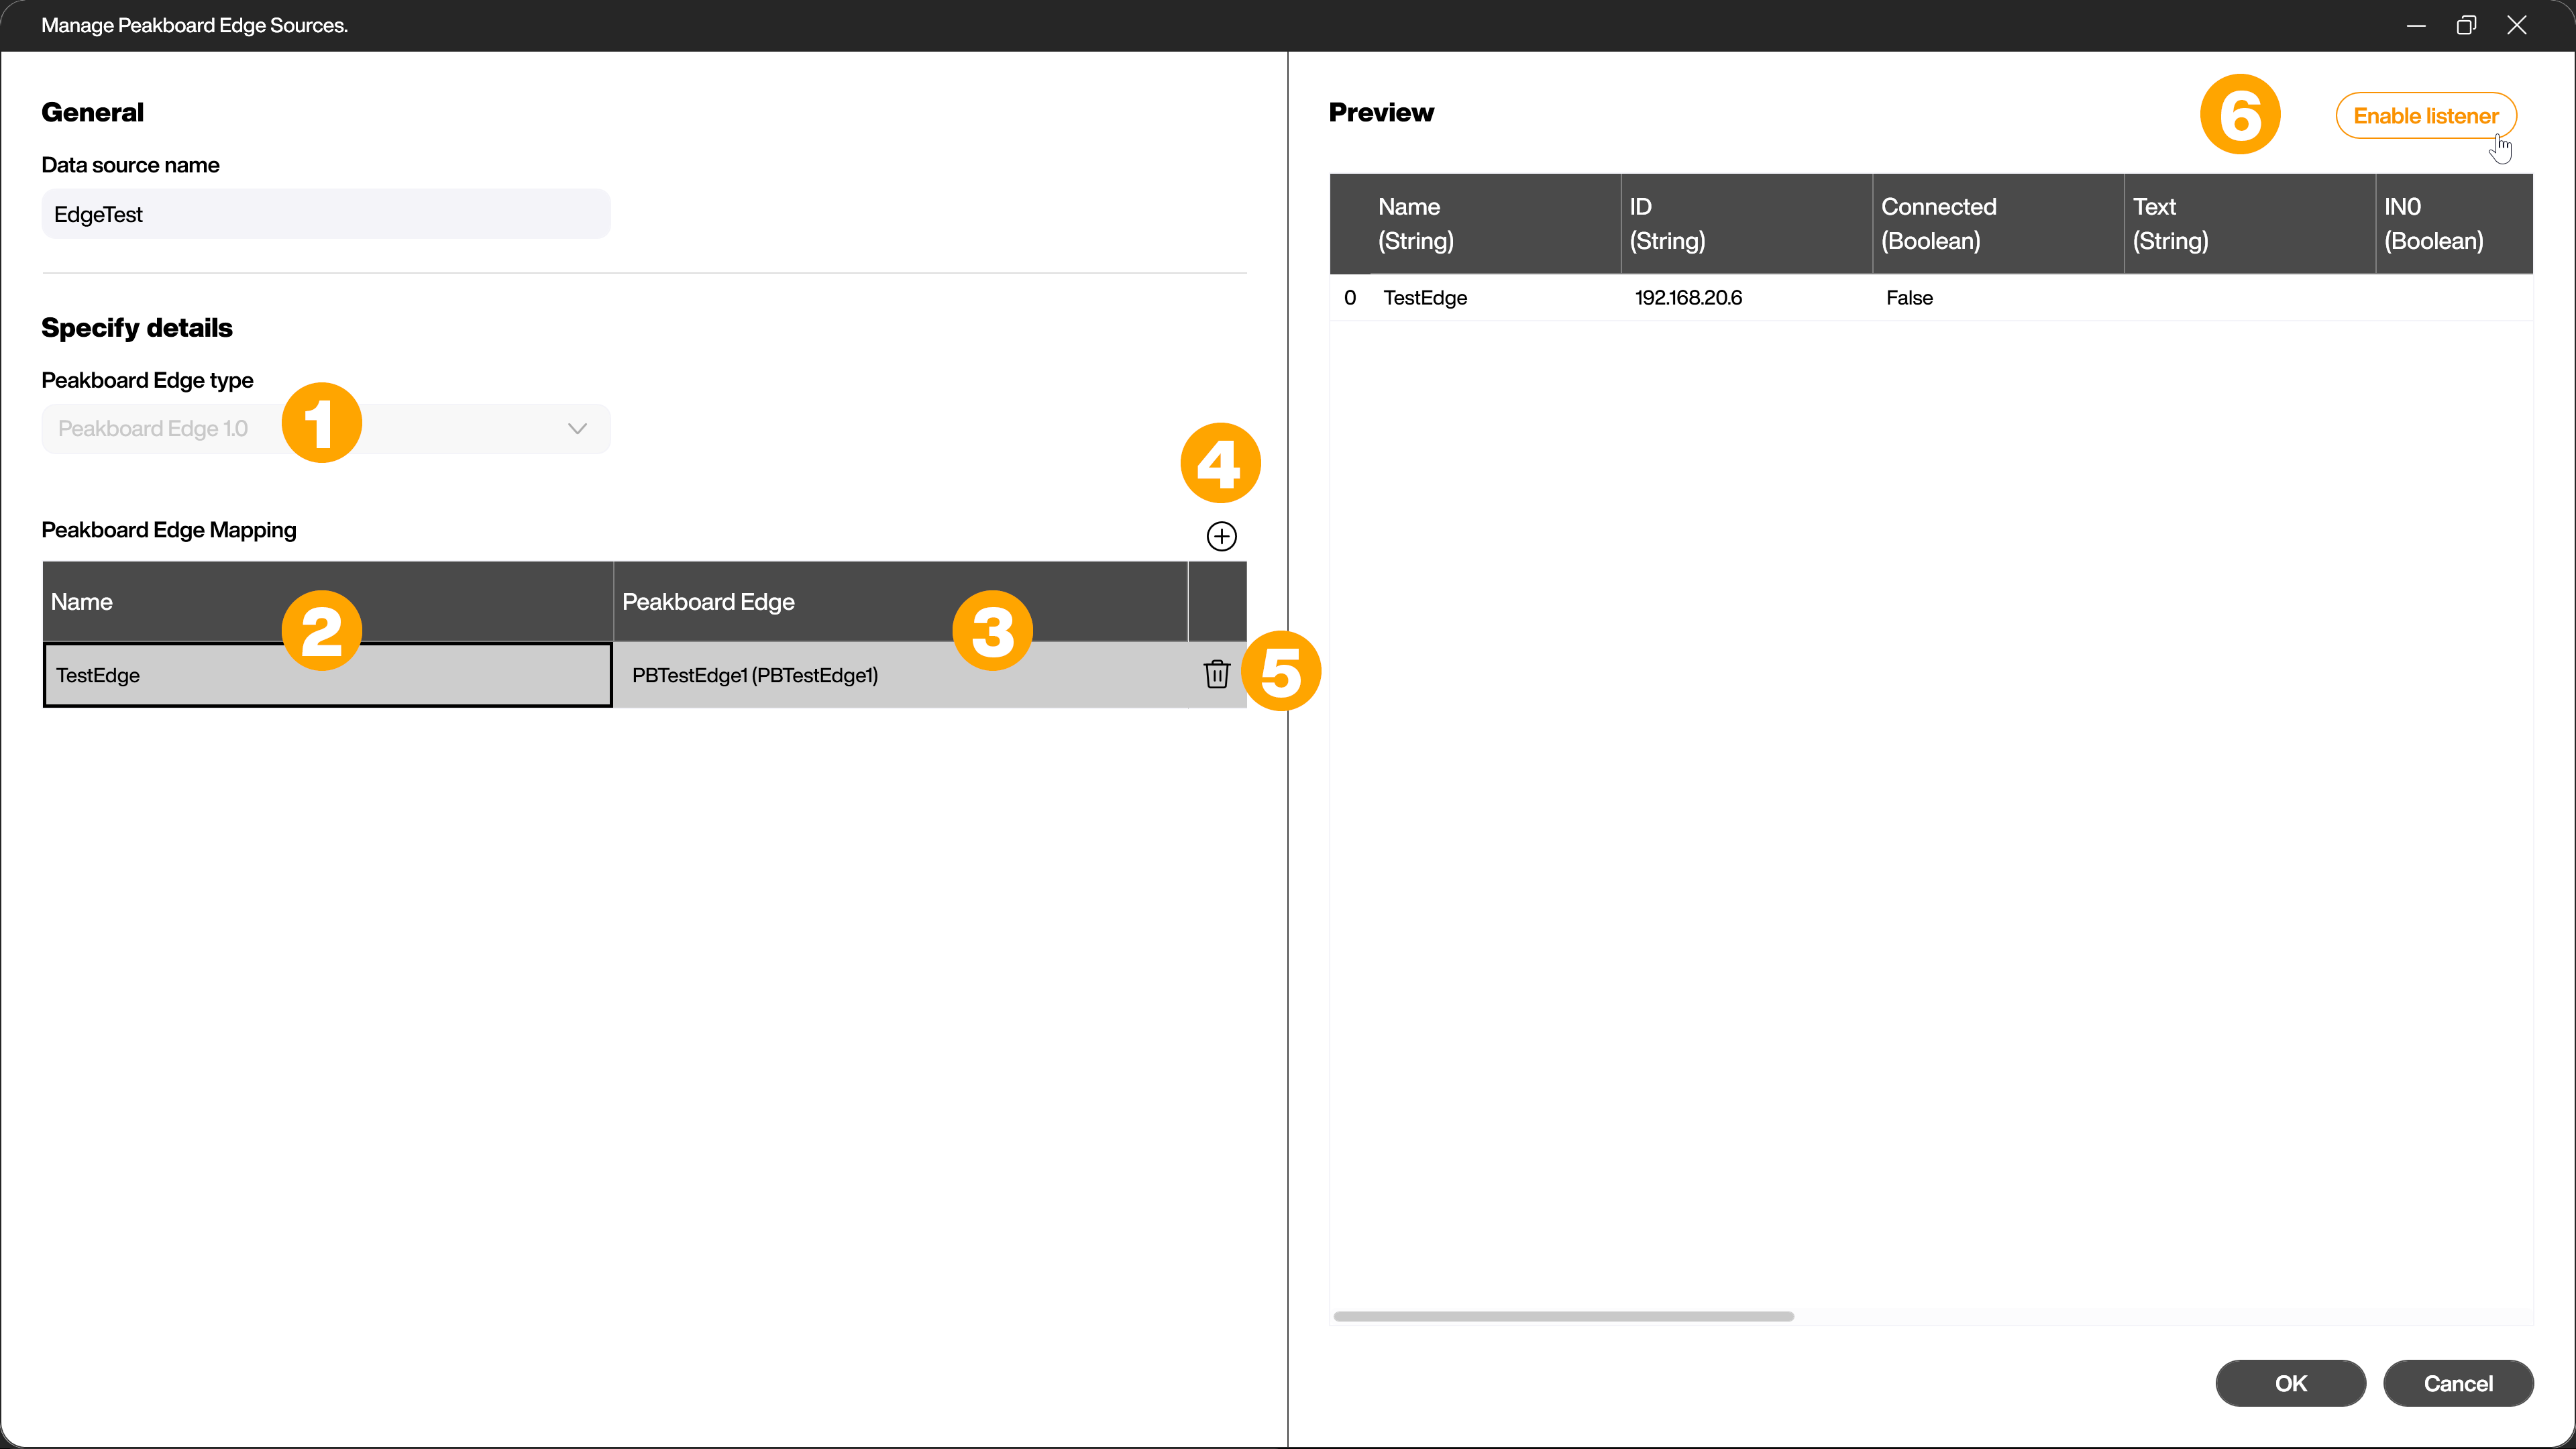
Task: Click the Name mapping column header
Action: tap(327, 602)
